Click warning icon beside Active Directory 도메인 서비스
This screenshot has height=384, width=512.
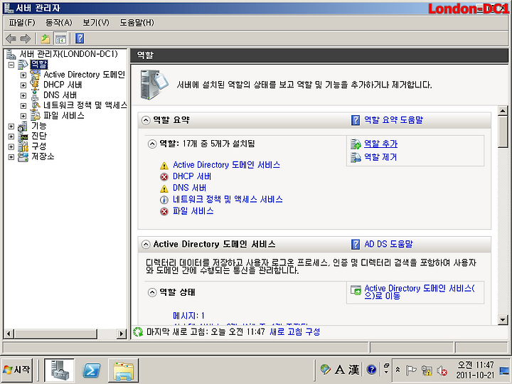pos(164,166)
